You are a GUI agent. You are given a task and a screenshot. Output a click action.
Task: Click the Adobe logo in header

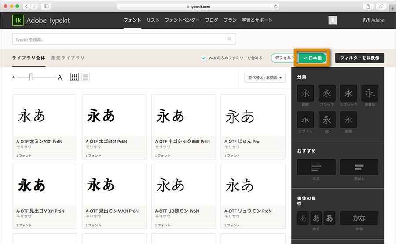point(374,20)
